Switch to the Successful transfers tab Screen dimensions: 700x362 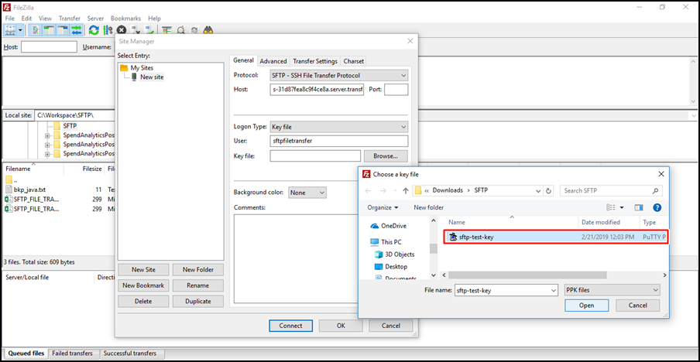130,353
